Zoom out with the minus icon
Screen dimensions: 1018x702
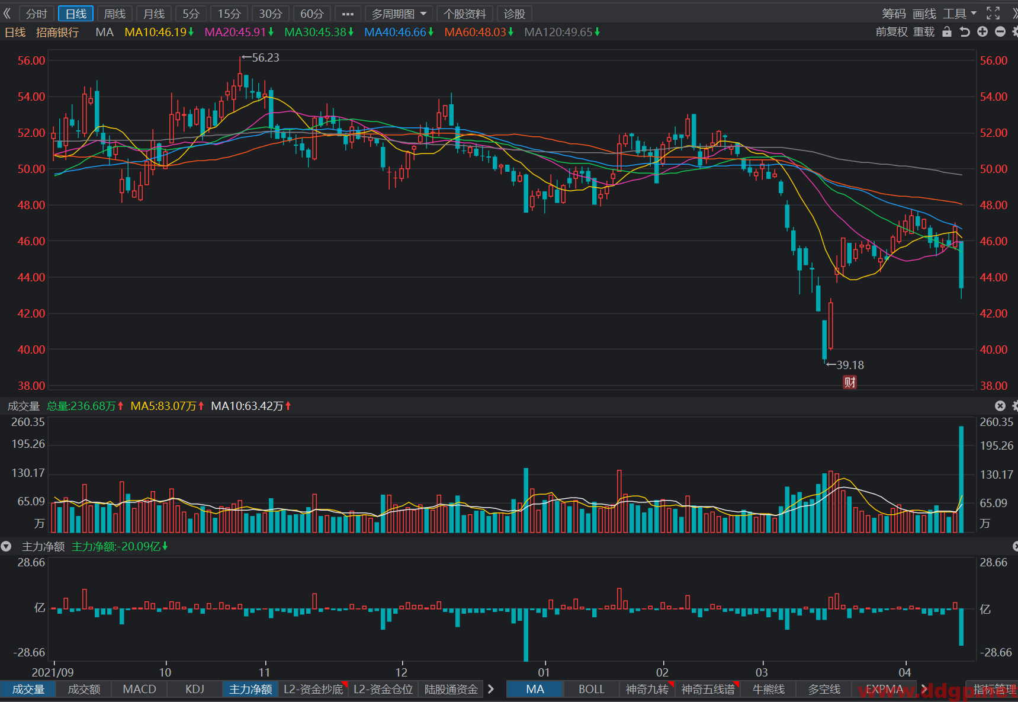1000,32
